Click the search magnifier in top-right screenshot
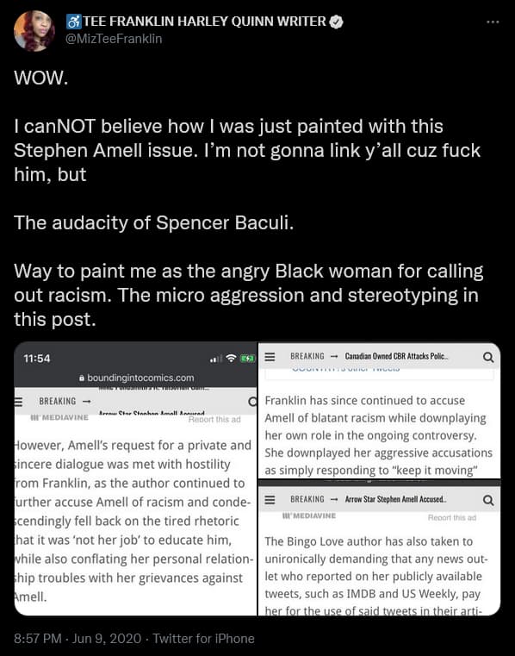 click(488, 357)
